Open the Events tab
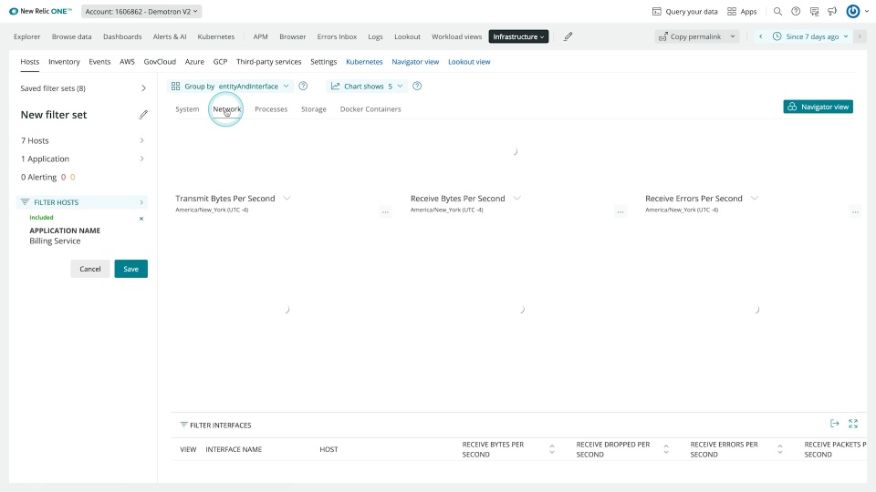Screen dimensions: 876x492 (99, 61)
